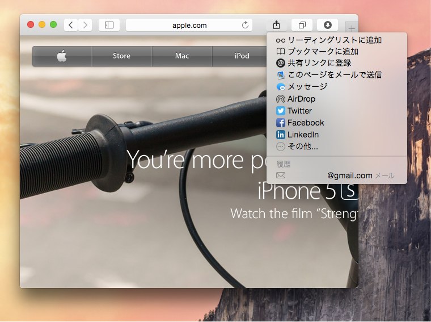Share via メッセージ

[337, 87]
